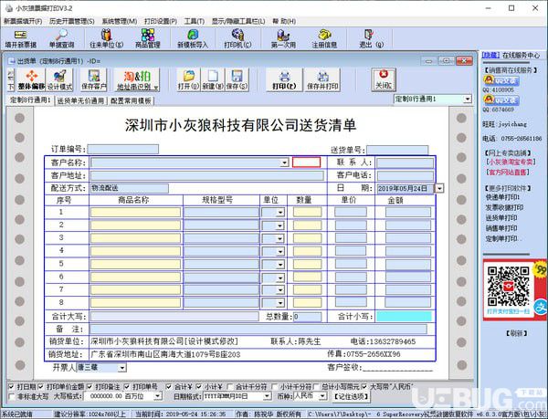Toggle 小计¥ checkbox
This screenshot has width=548, height=419.
point(199,386)
